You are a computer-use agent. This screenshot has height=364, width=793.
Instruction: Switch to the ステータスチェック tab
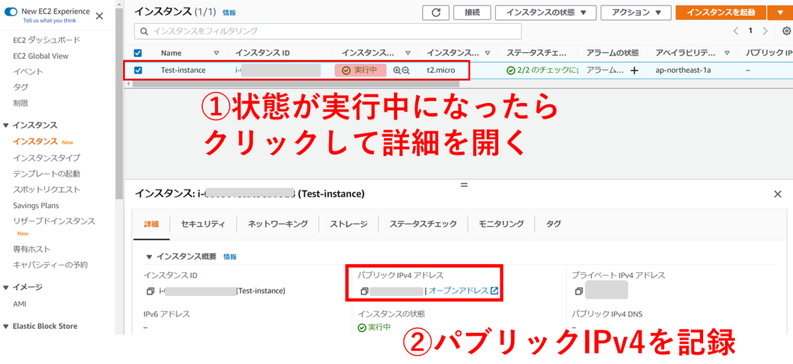click(x=423, y=224)
